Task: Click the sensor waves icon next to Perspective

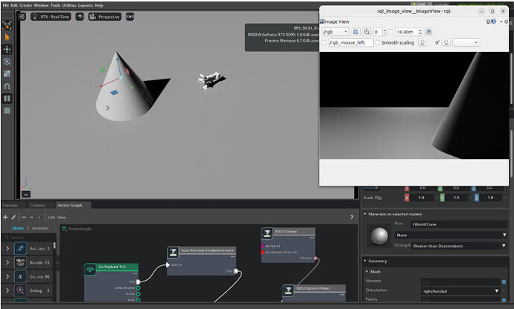Action: pyautogui.click(x=130, y=16)
